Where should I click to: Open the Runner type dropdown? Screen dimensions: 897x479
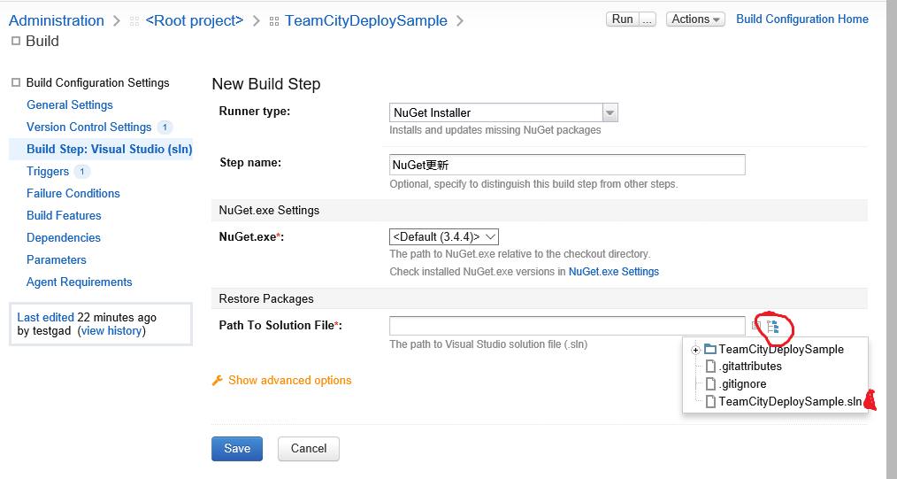503,112
